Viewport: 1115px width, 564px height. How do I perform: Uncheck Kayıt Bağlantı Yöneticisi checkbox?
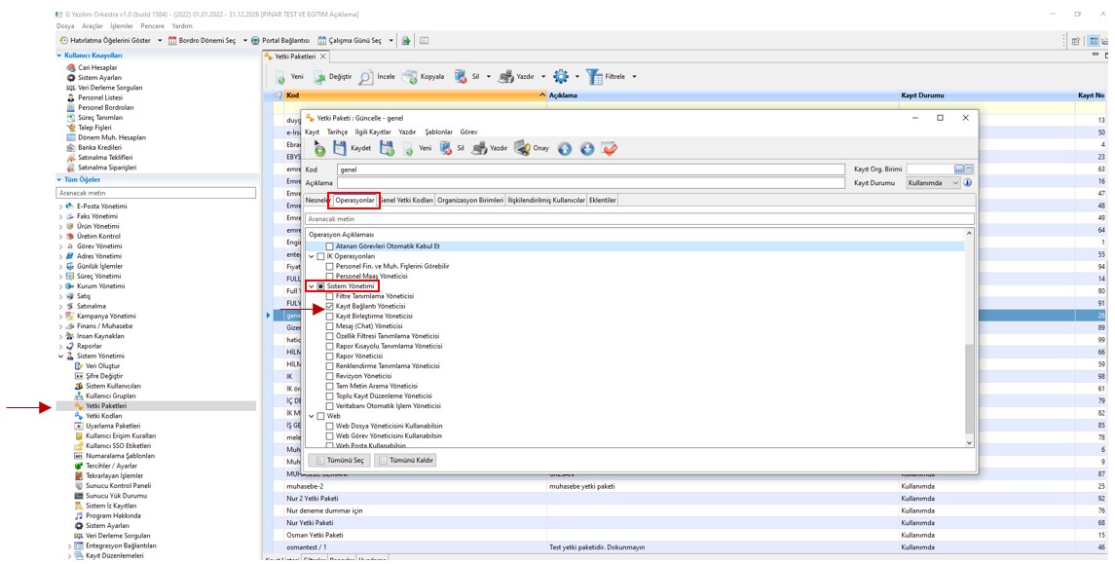[x=330, y=306]
